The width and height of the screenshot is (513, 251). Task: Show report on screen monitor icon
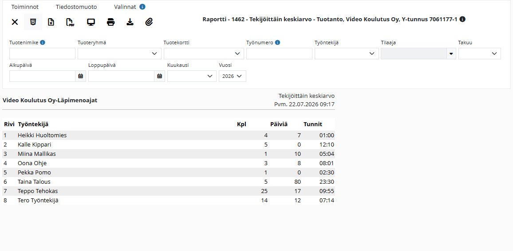tap(91, 22)
